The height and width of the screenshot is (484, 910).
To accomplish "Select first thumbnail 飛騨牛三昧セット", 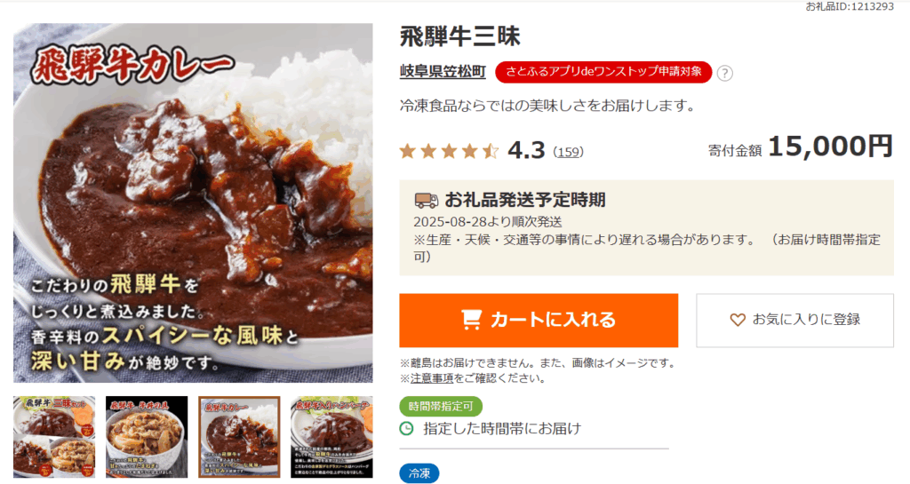I will click(54, 437).
